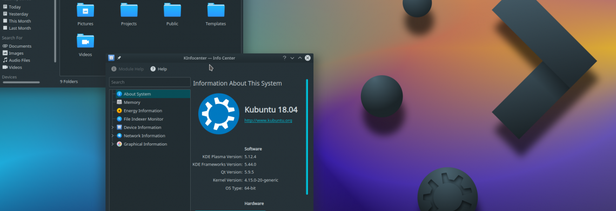Click the Devices free space bar in sidebar
The width and height of the screenshot is (616, 211).
click(x=21, y=82)
